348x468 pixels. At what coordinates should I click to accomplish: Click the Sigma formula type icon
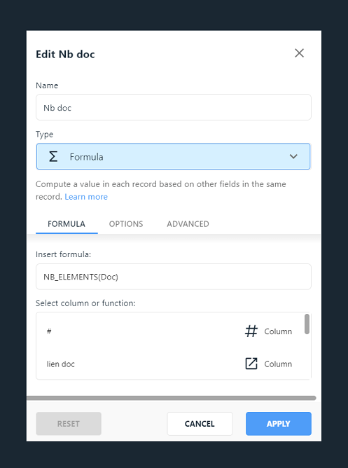click(x=53, y=156)
